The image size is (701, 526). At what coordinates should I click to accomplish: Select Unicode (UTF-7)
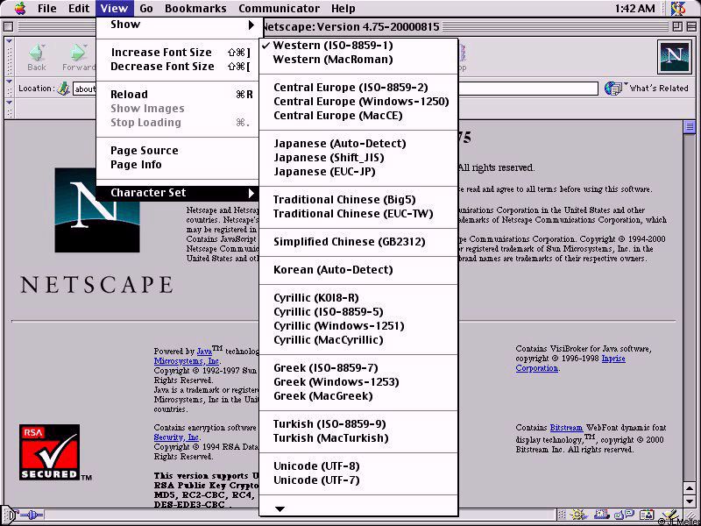[358, 480]
